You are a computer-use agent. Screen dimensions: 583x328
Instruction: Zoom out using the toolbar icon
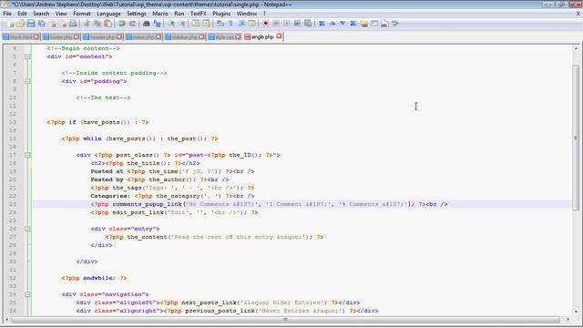tap(182, 24)
